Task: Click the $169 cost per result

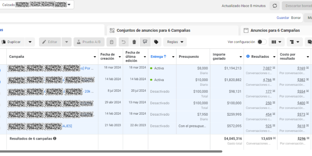Action: point(301,68)
